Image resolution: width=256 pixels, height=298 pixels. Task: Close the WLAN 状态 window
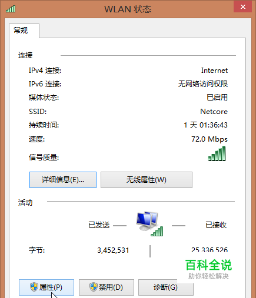pyautogui.click(x=242, y=7)
